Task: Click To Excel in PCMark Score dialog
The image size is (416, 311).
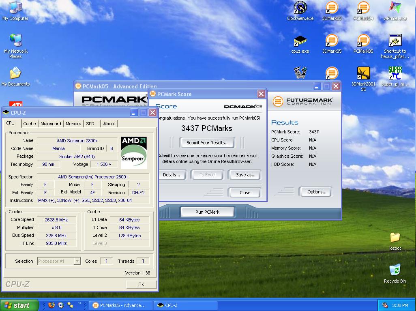Action: pos(208,175)
